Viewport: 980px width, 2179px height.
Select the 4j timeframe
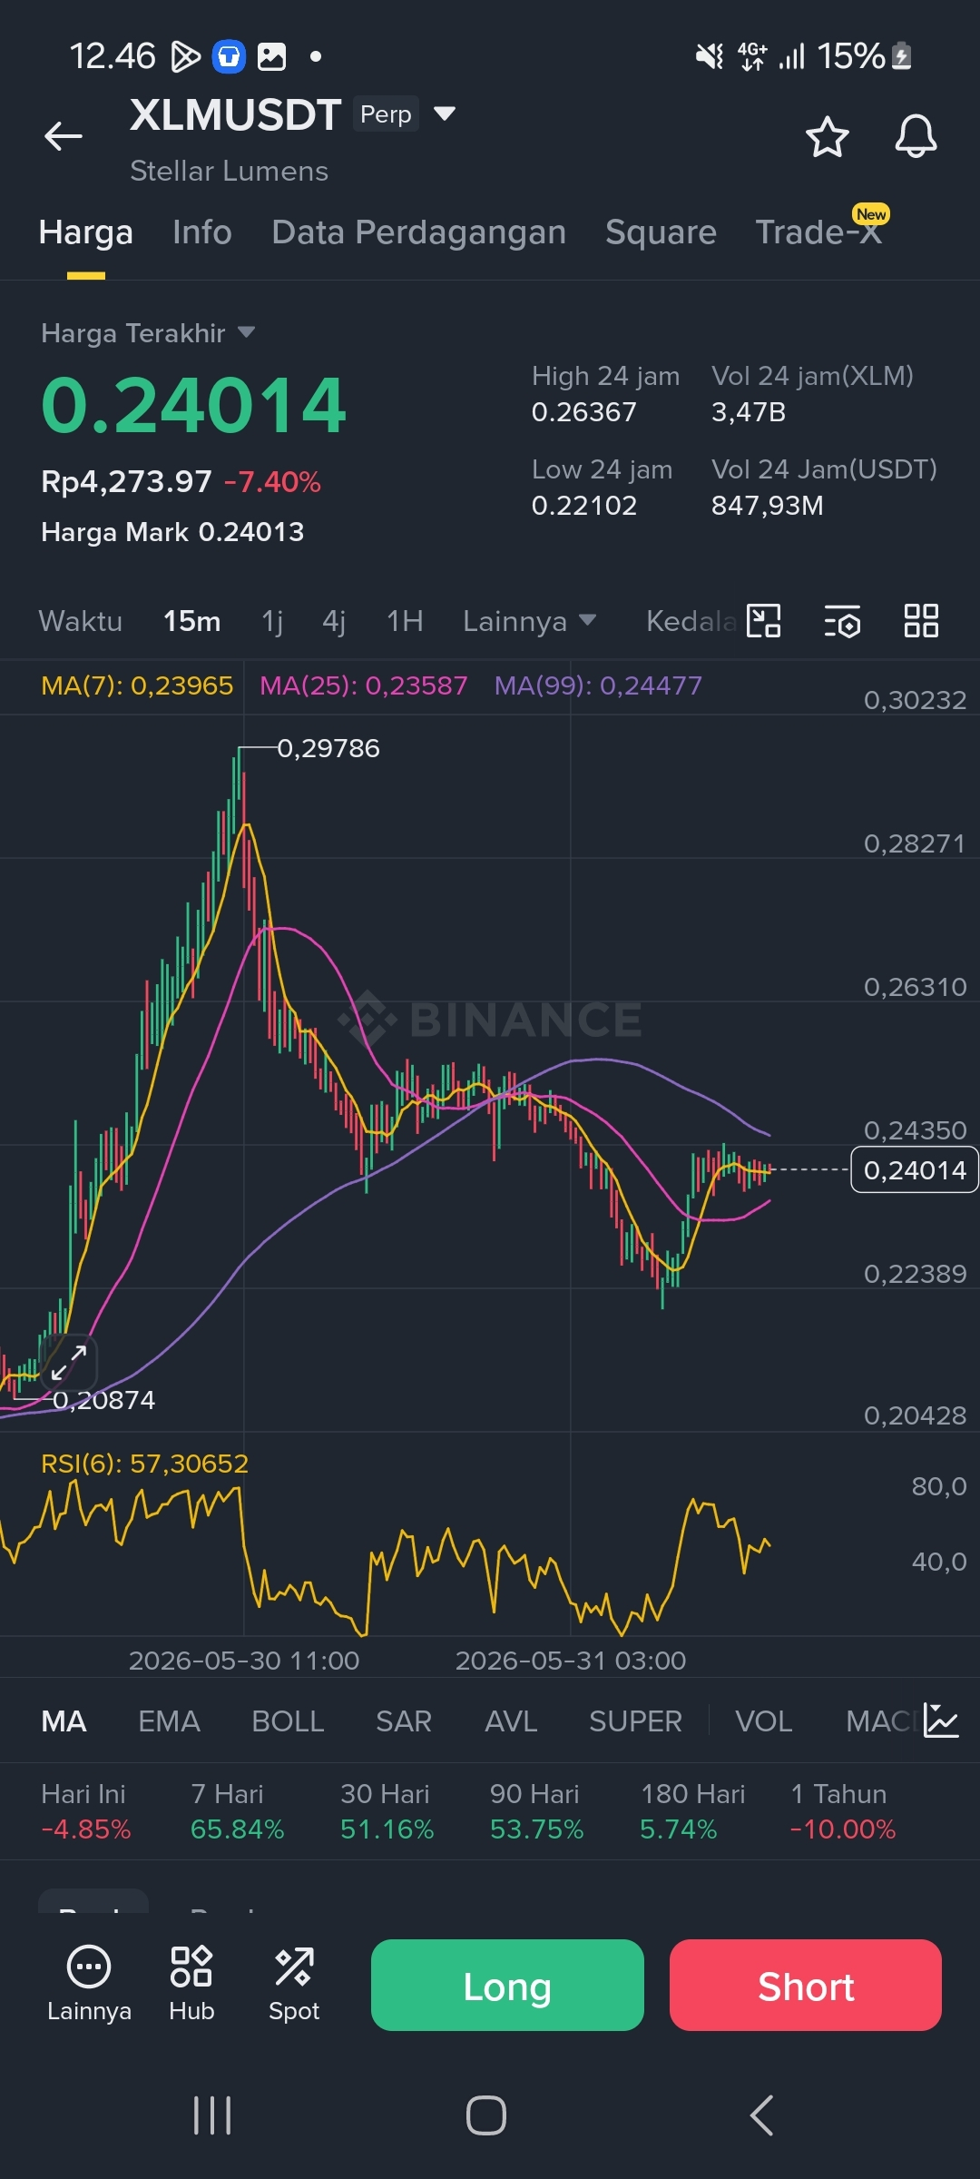pos(334,621)
